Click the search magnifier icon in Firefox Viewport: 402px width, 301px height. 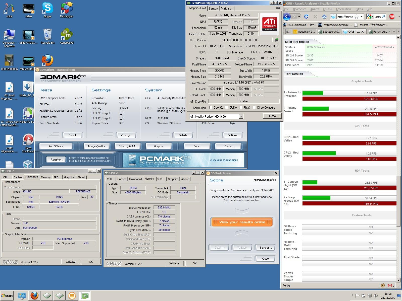click(383, 17)
